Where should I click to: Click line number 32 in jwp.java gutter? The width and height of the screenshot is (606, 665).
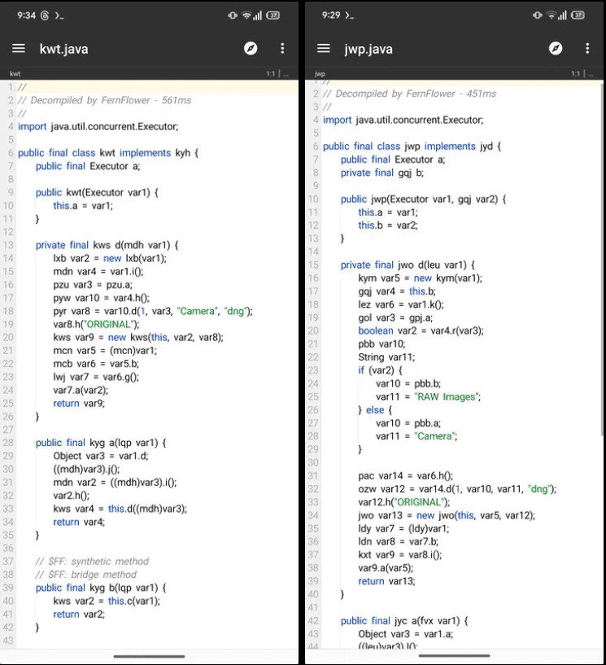click(x=313, y=489)
